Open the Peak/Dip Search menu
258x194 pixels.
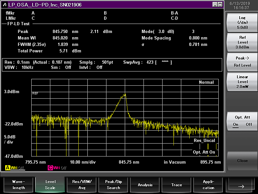coord(113,185)
